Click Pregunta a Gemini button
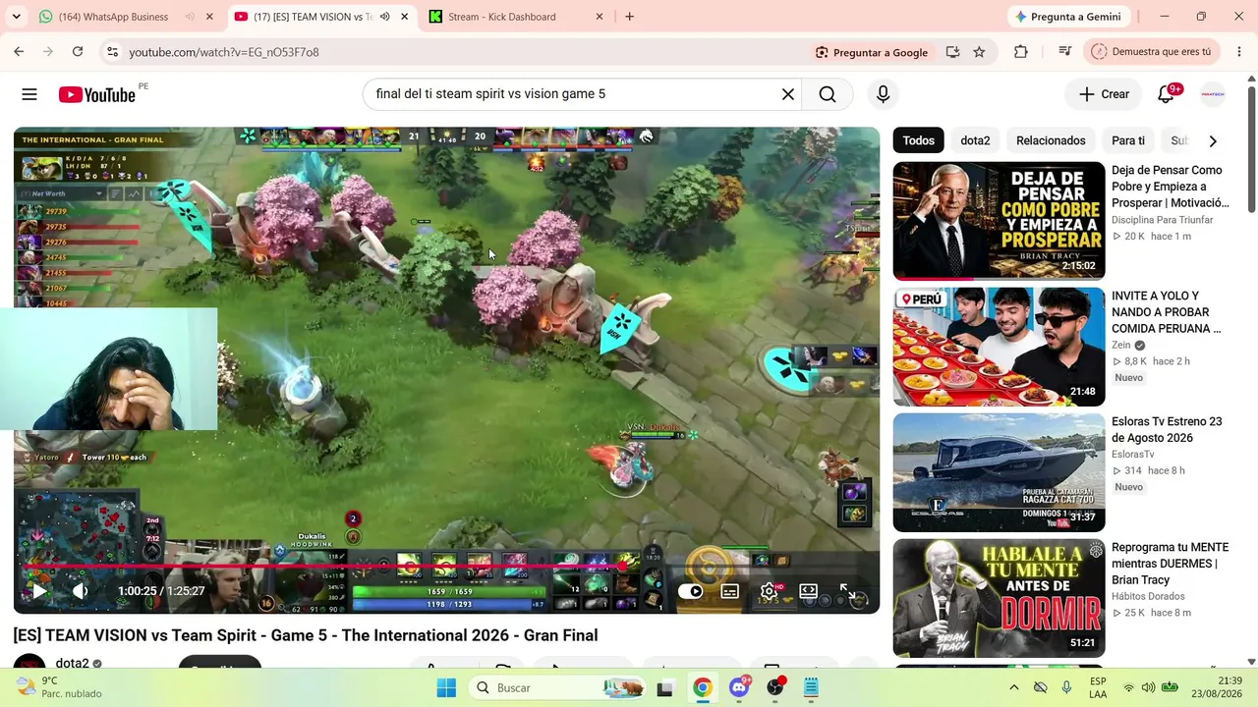The image size is (1258, 707). pyautogui.click(x=1069, y=17)
